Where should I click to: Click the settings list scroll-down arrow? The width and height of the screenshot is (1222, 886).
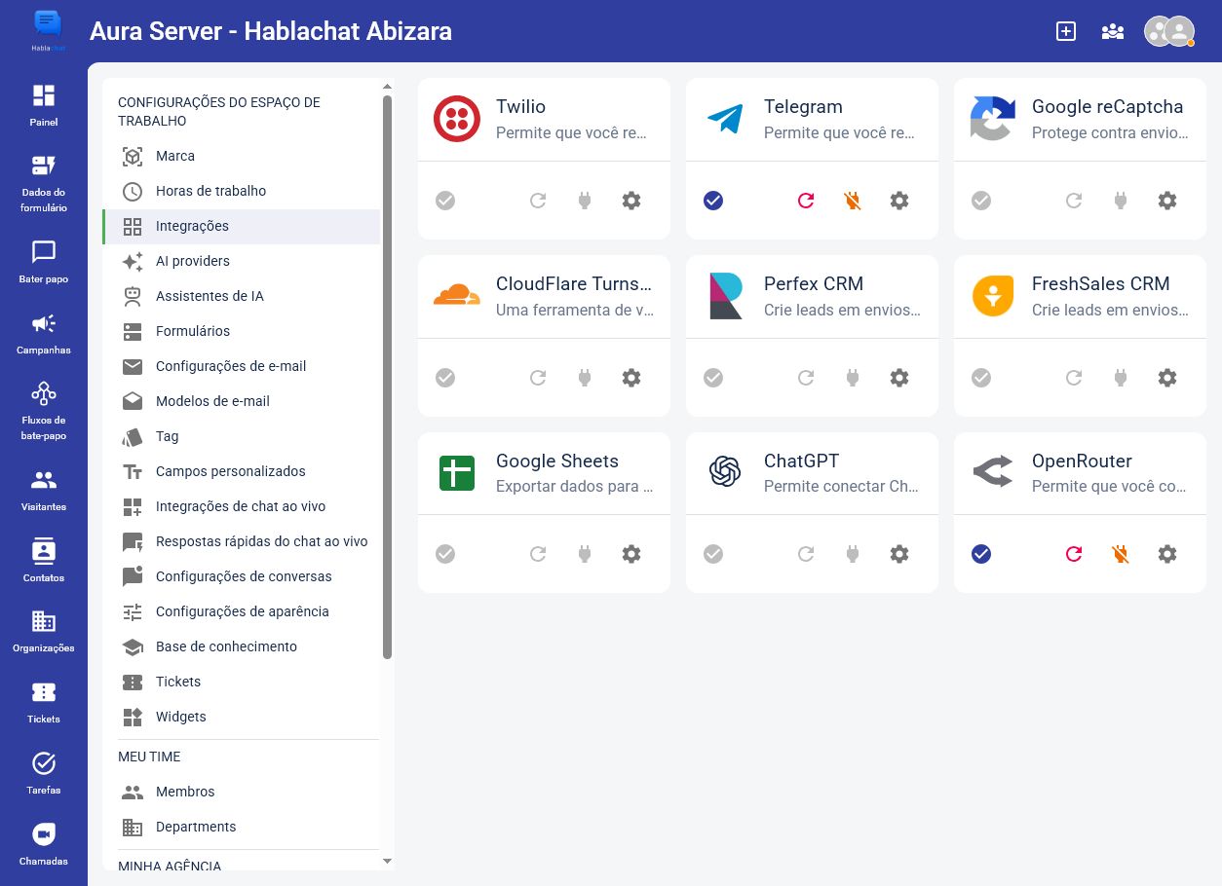[387, 861]
